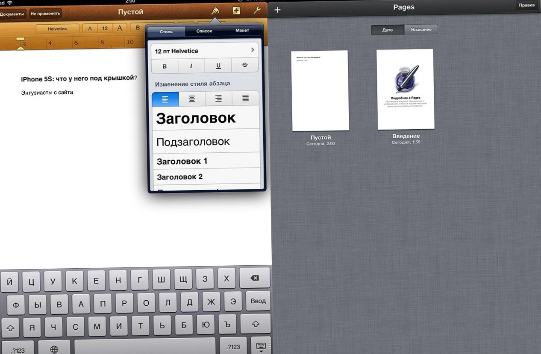541x354 pixels.
Task: Sort documents by Название
Action: [x=421, y=30]
